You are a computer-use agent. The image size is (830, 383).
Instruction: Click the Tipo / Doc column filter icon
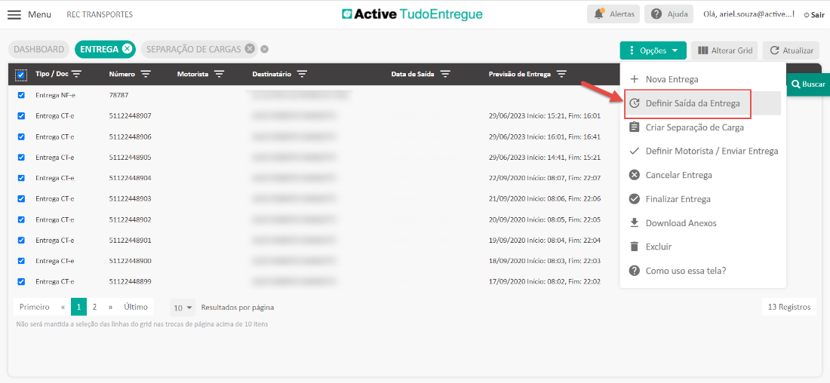76,74
